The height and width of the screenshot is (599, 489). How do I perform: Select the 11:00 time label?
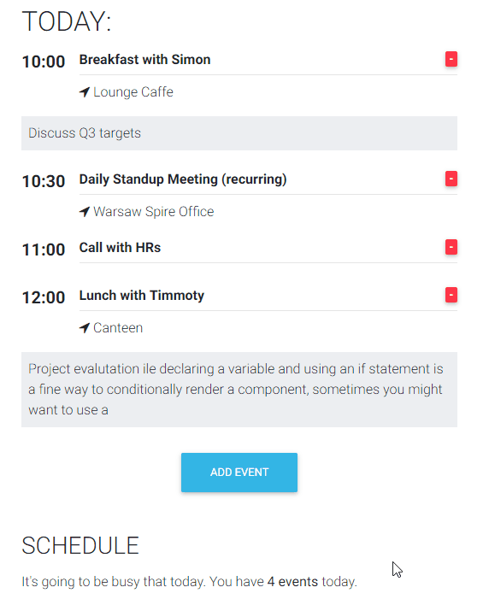(x=44, y=250)
